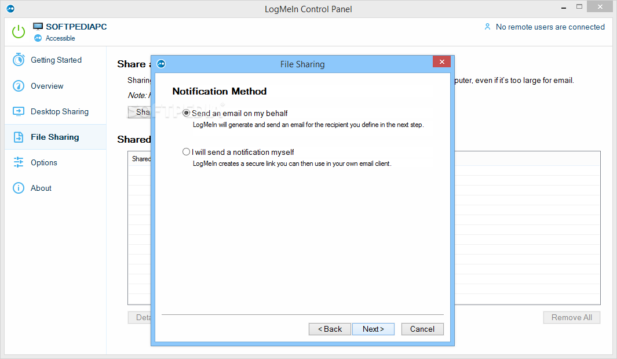This screenshot has height=359, width=617.
Task: Click the LogMeIn creates a secure link description
Action: (292, 164)
